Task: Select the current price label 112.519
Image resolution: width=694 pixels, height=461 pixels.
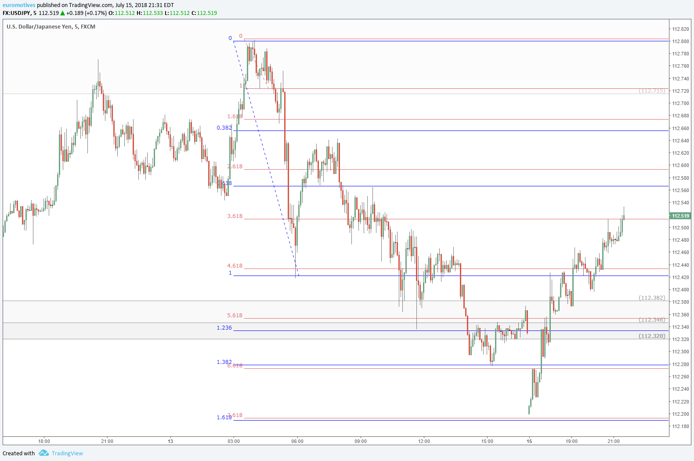Action: click(680, 216)
